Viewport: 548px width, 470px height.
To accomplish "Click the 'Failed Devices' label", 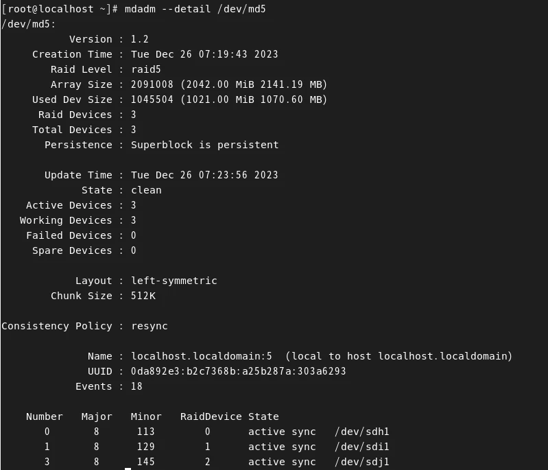I will click(x=69, y=235).
